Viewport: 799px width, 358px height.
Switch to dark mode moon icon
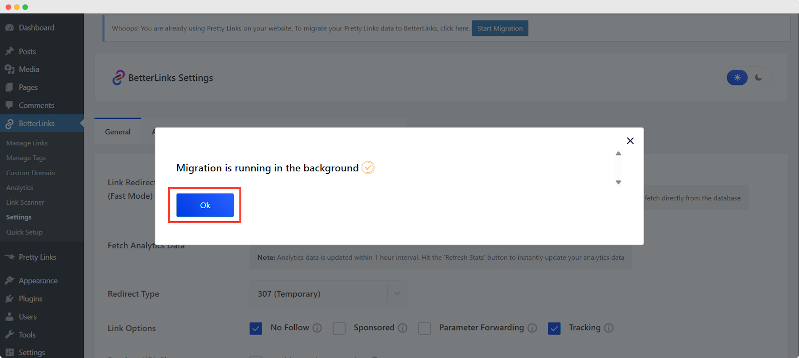point(759,77)
